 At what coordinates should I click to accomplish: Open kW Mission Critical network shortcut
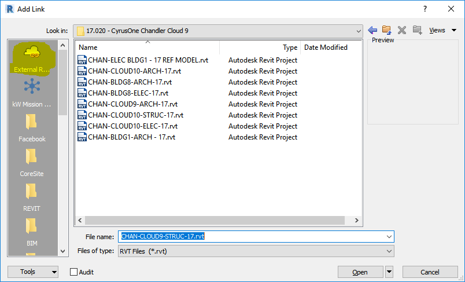pos(32,93)
